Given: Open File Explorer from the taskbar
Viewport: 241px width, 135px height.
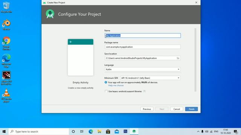Looking at the screenshot, I should (99, 132).
